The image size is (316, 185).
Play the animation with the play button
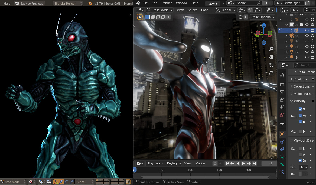pos(243,163)
